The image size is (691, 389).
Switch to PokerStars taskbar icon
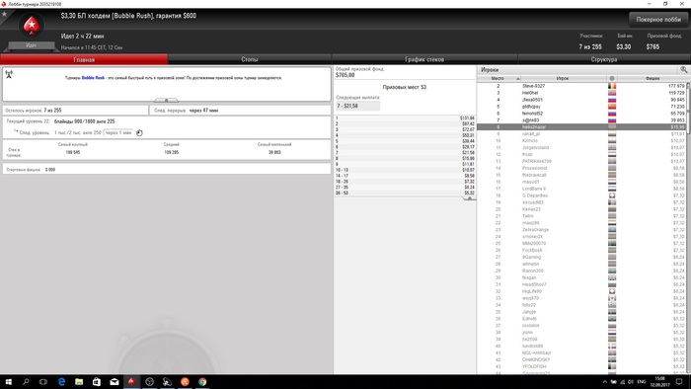pyautogui.click(x=131, y=382)
